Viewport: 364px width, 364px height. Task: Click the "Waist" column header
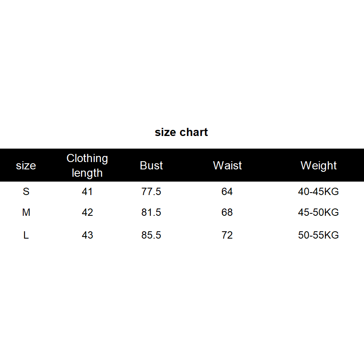pyautogui.click(x=227, y=166)
